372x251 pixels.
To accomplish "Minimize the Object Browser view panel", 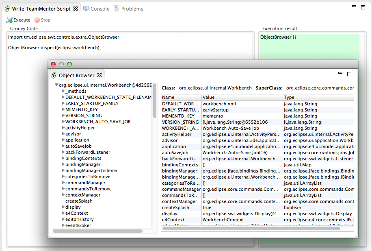I will 340,73.
